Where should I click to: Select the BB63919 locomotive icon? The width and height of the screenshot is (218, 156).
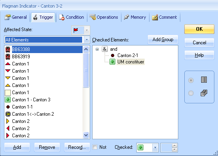[8, 57]
